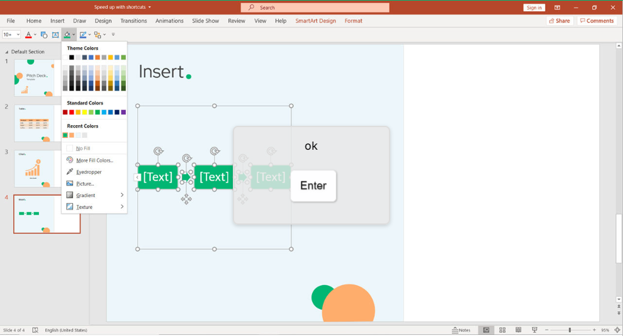
Task: Choose the green recent color swatch
Action: coord(65,135)
